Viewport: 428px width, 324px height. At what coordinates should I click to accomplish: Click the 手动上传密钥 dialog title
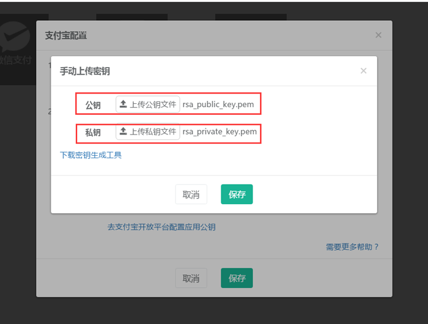(x=84, y=72)
